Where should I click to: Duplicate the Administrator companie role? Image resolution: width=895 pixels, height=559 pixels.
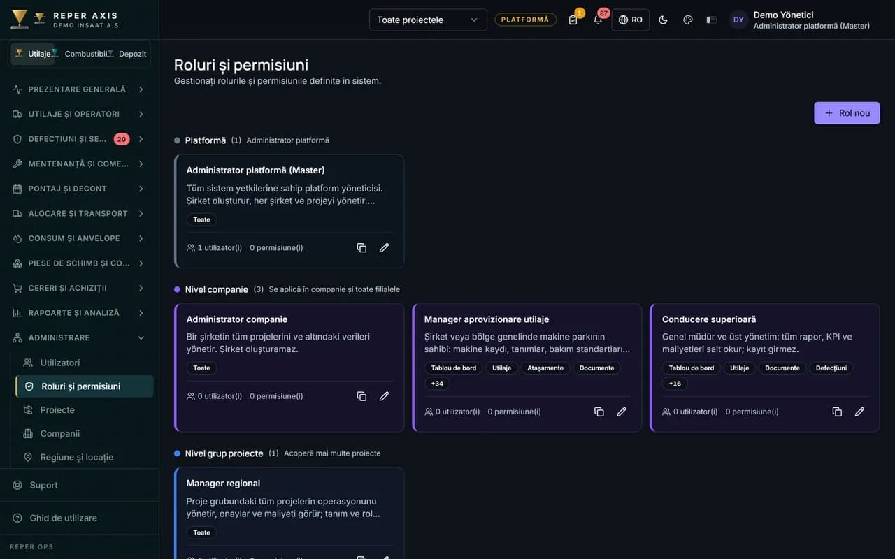point(361,396)
